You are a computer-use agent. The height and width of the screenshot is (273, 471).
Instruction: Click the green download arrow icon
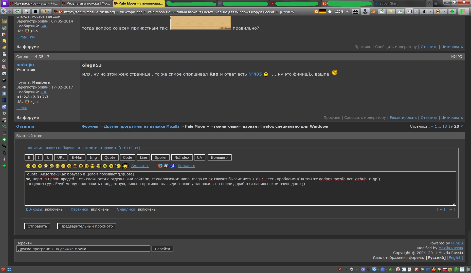[x=452, y=11]
